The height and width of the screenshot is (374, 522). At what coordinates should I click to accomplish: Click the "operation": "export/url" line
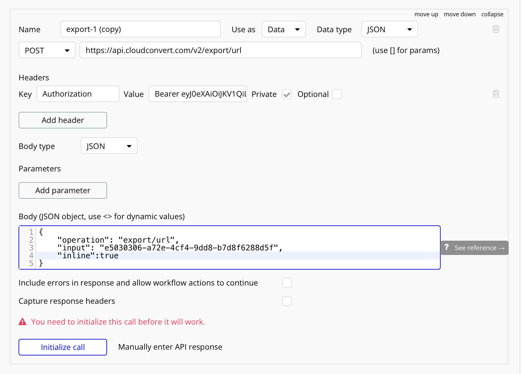coord(118,240)
